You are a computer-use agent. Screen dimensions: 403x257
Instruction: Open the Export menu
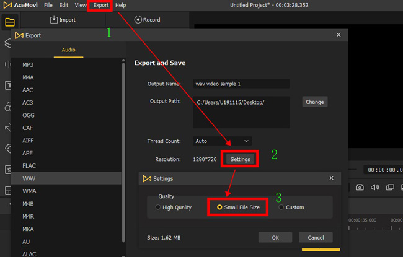100,5
